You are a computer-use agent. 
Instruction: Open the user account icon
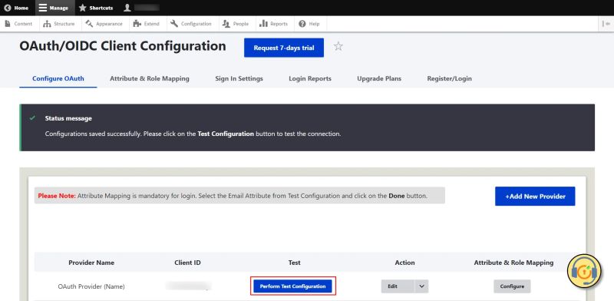tap(127, 8)
